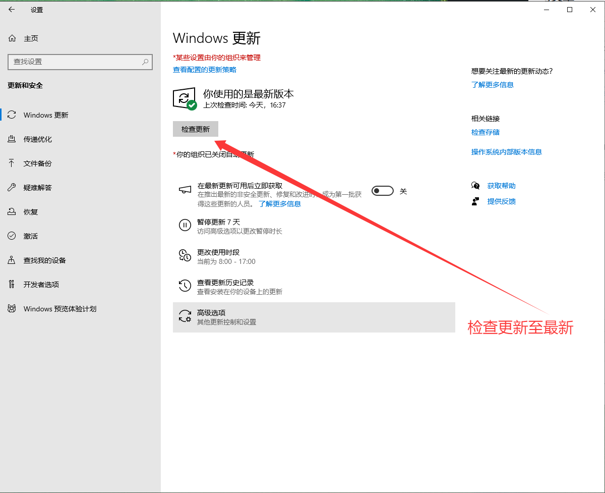Click the search magnifier icon
The image size is (605, 493).
click(x=145, y=62)
